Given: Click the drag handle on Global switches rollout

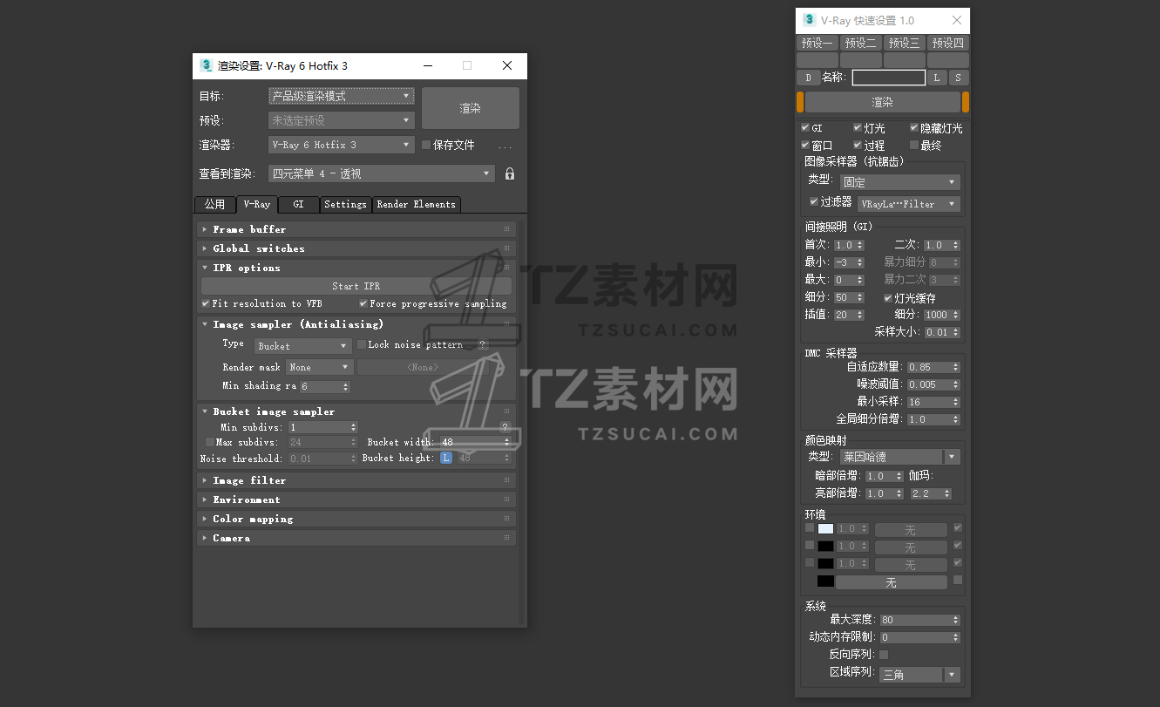Looking at the screenshot, I should pyautogui.click(x=506, y=248).
